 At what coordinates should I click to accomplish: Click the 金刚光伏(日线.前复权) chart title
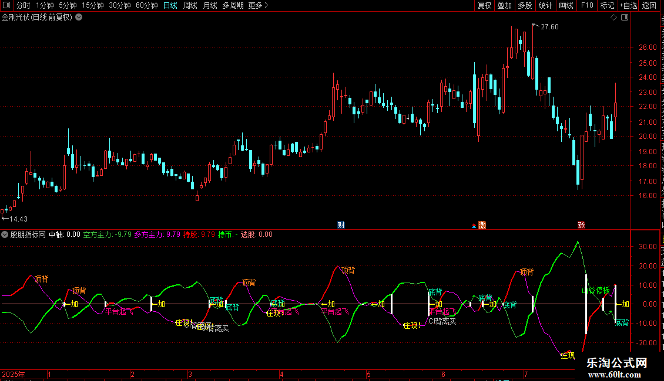(37, 18)
